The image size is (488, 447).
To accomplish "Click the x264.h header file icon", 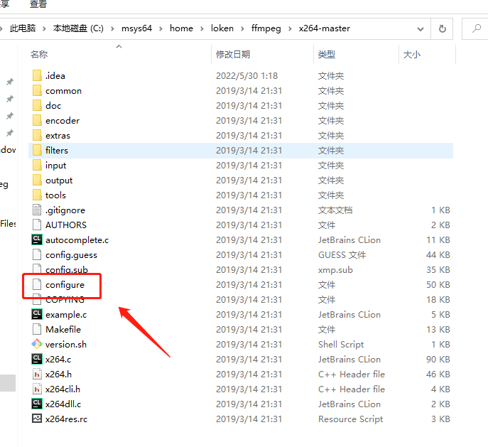I will (x=37, y=375).
